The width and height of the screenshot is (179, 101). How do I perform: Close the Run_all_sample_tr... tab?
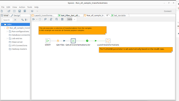tap(107, 15)
